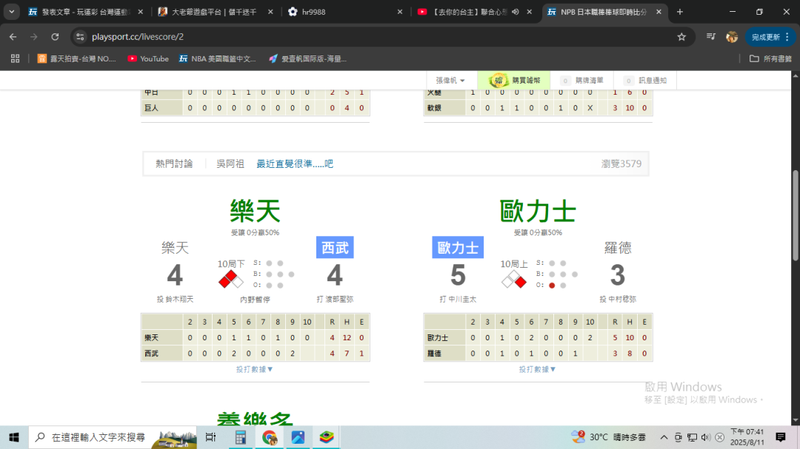Select the NPB 日本職棒 livescore tab

pos(604,12)
